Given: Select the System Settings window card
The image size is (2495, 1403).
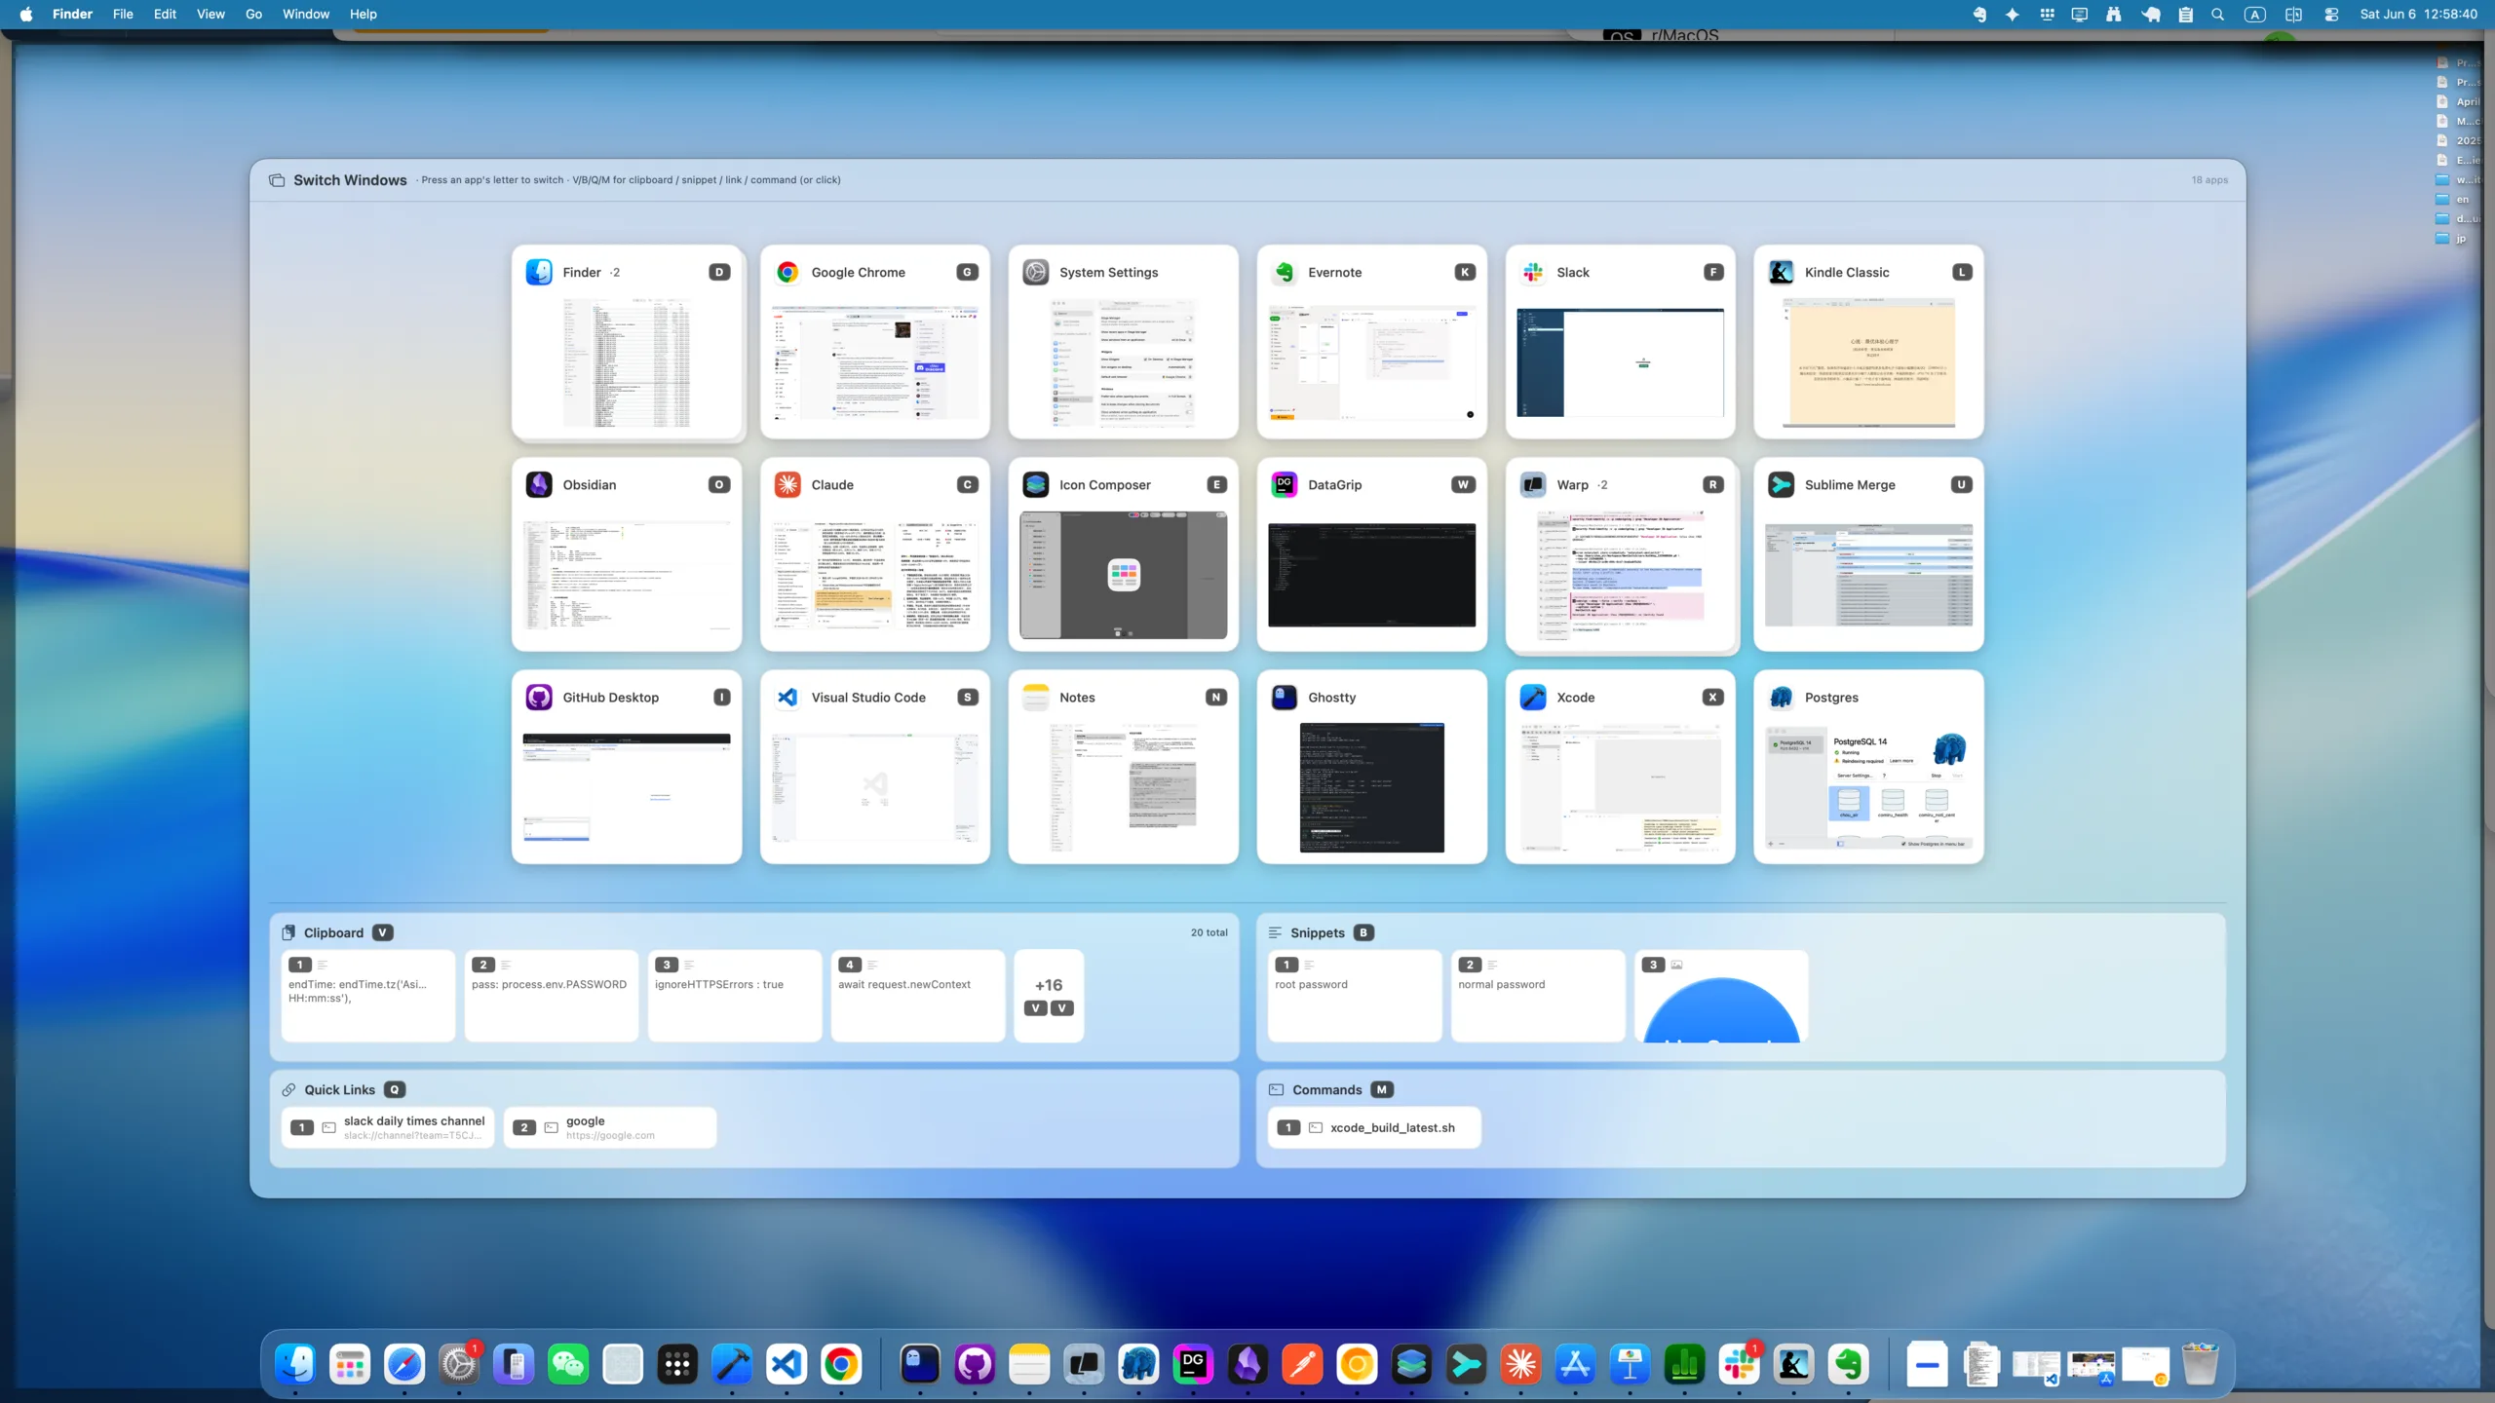Looking at the screenshot, I should pyautogui.click(x=1123, y=342).
